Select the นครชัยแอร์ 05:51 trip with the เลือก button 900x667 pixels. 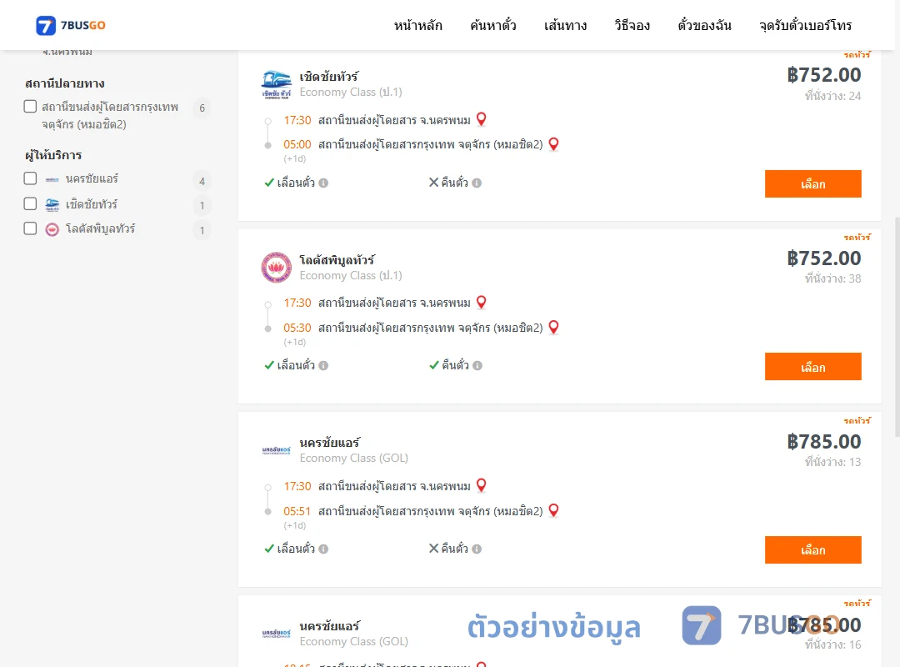pos(812,549)
